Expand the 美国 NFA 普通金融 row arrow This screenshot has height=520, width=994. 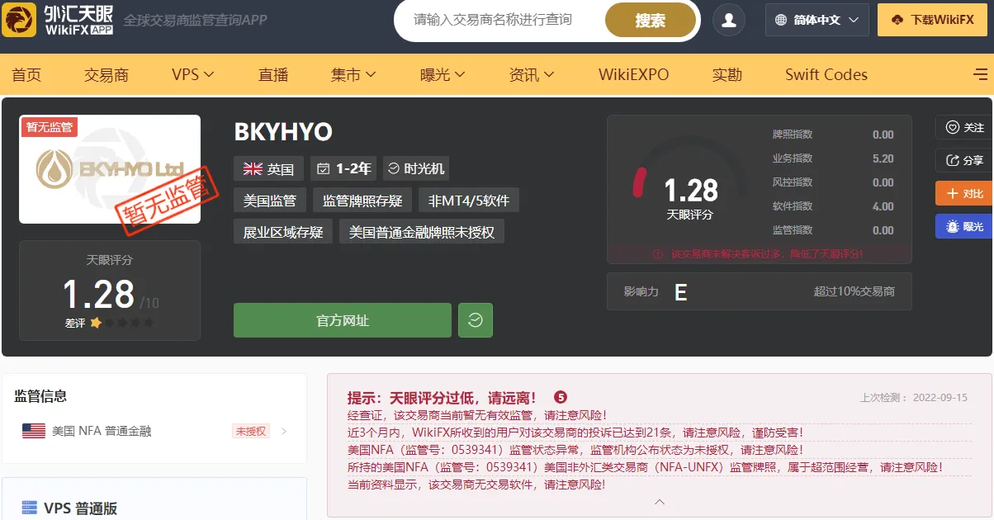(284, 431)
